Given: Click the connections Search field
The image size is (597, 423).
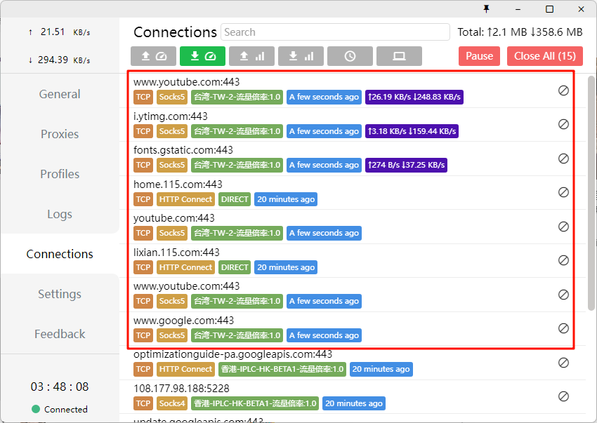Looking at the screenshot, I should 335,32.
